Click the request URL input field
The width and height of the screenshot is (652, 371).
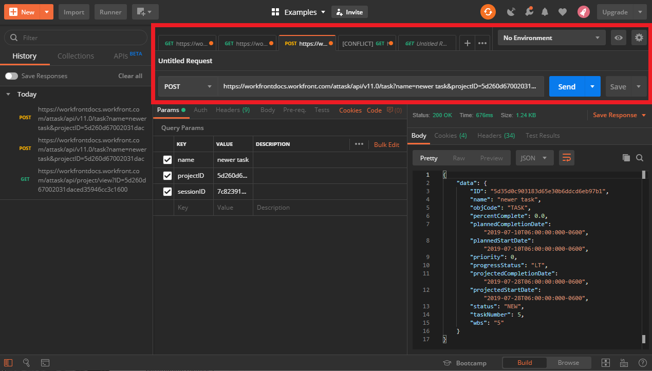(x=381, y=86)
